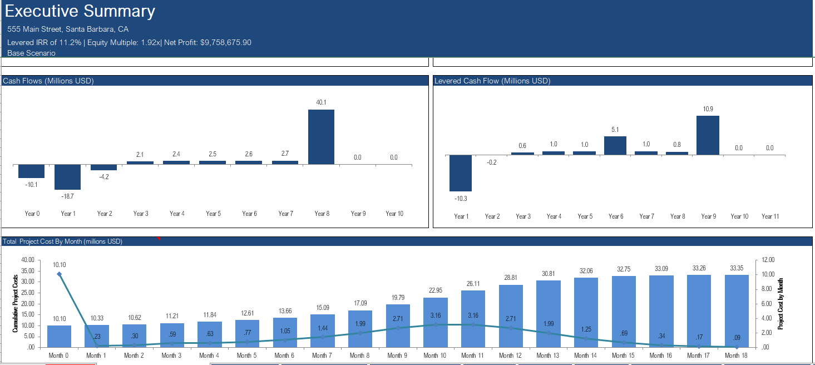Select the Year 11 axis label
Viewport: 815px width, 365px height.
tap(770, 216)
